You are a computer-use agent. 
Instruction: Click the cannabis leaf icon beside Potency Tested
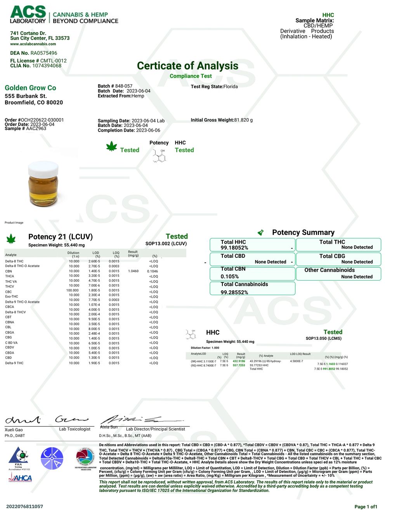click(112, 146)
